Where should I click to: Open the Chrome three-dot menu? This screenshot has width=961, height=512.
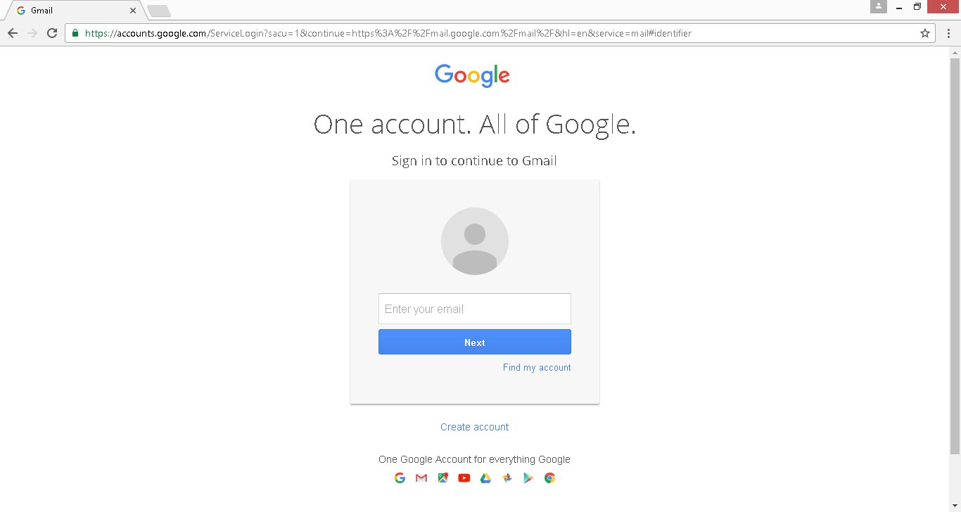pos(948,32)
